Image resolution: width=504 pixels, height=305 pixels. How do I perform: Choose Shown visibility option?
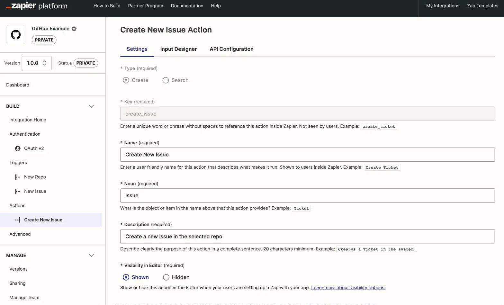(126, 277)
